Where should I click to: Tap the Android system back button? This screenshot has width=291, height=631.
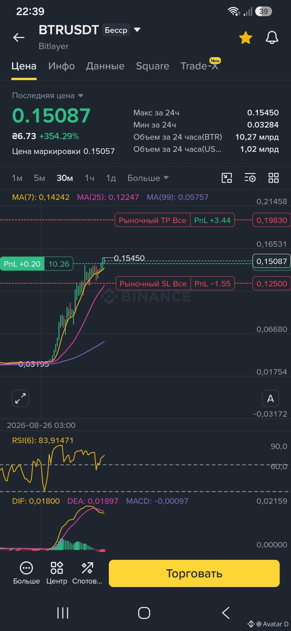pyautogui.click(x=226, y=613)
